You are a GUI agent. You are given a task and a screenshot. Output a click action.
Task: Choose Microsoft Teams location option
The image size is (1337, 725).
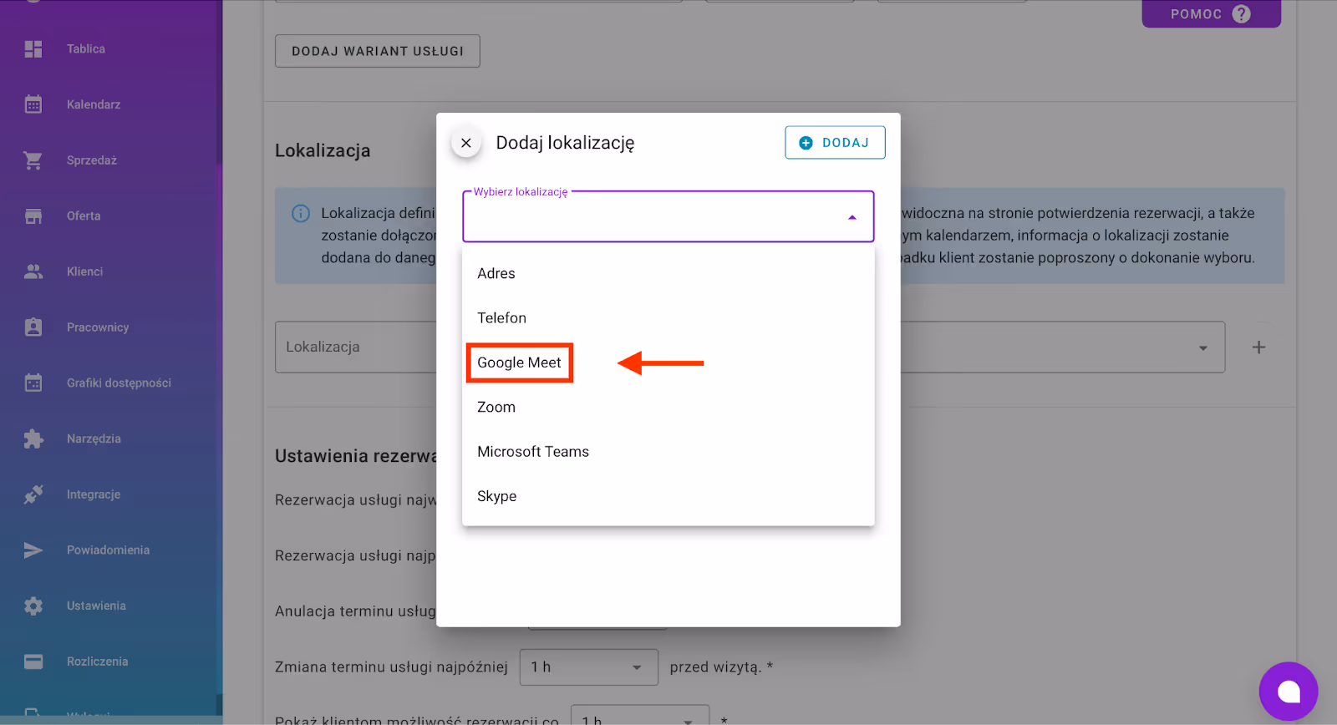click(x=533, y=452)
